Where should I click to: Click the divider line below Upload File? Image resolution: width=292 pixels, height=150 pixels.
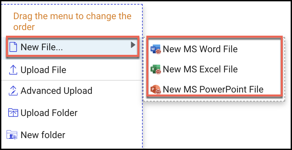[x=71, y=80]
